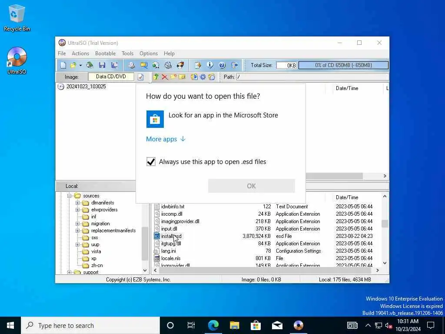
Task: Click the Save floppy disk icon
Action: 102,65
